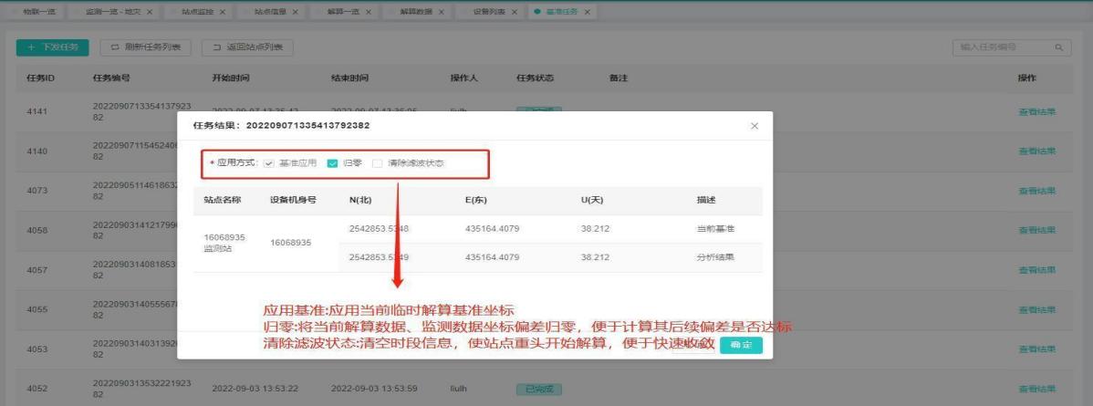Close the 解算数据 tab via X

pyautogui.click(x=441, y=12)
